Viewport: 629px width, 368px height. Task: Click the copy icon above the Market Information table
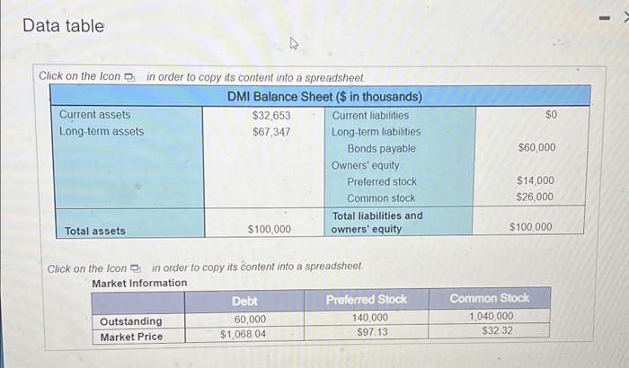[136, 267]
